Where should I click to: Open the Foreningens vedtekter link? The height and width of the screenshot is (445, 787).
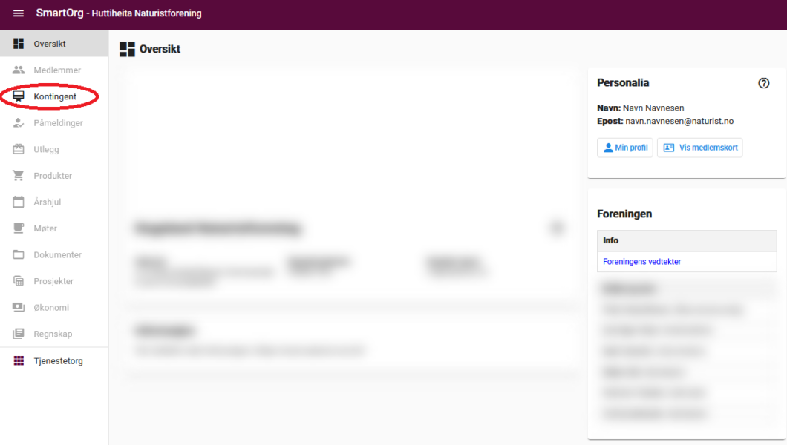click(x=641, y=262)
